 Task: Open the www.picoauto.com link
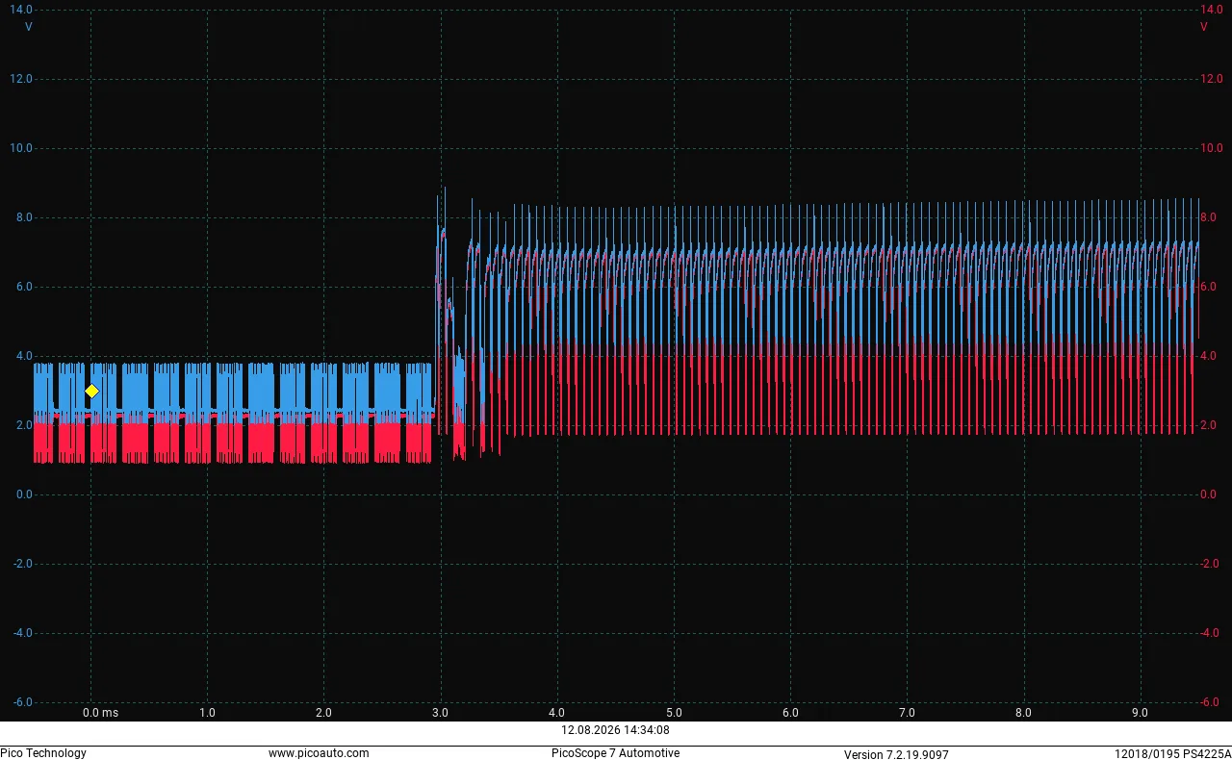click(319, 753)
